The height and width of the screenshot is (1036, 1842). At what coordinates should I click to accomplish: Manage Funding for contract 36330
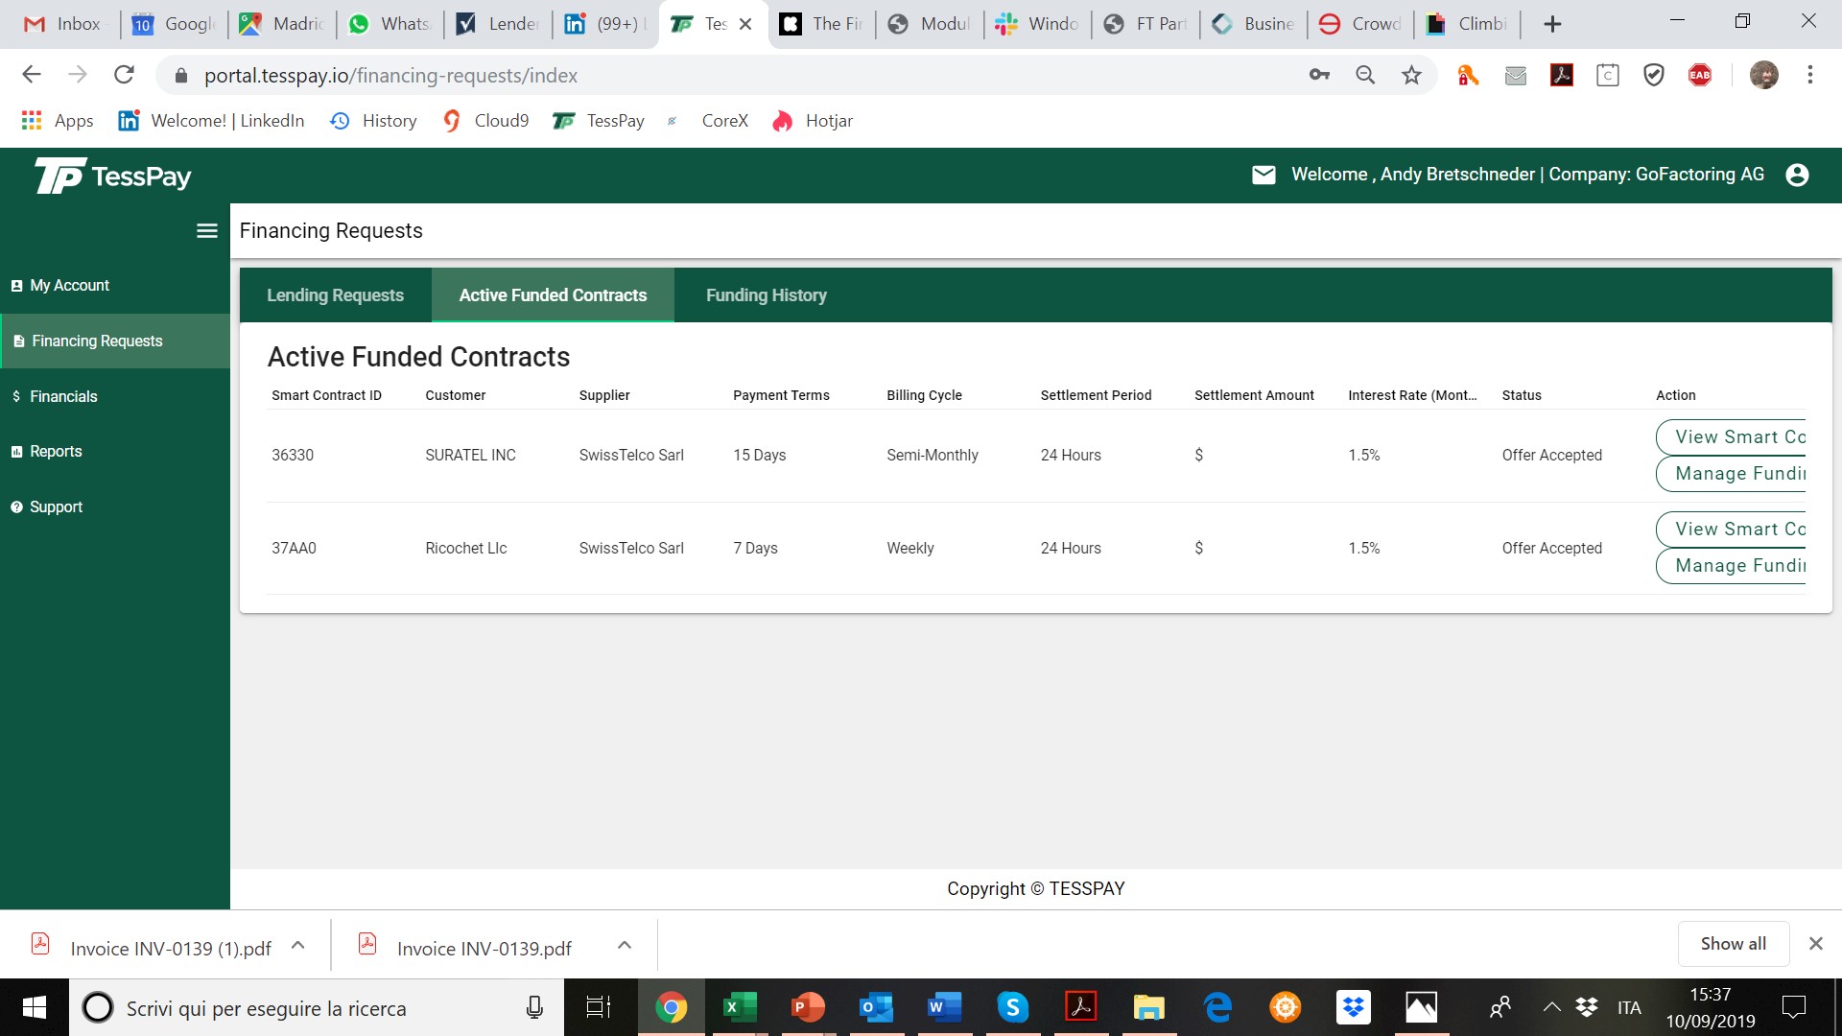1731,474
